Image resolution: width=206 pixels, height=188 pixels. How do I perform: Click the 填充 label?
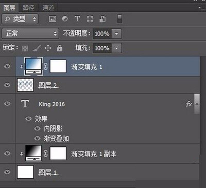(x=82, y=48)
